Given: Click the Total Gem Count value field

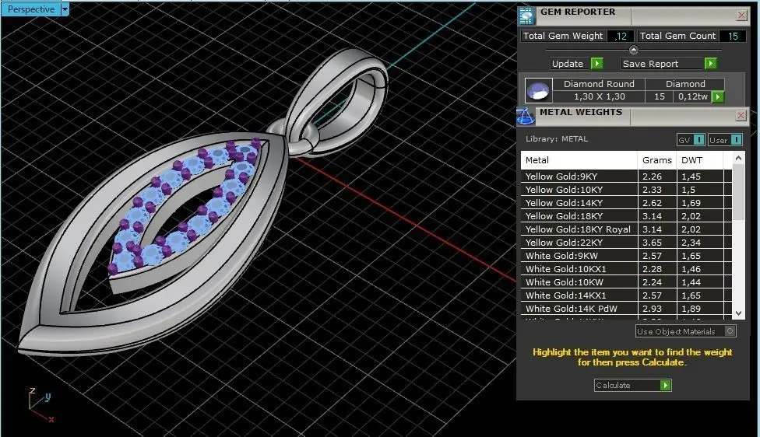Looking at the screenshot, I should click(733, 37).
